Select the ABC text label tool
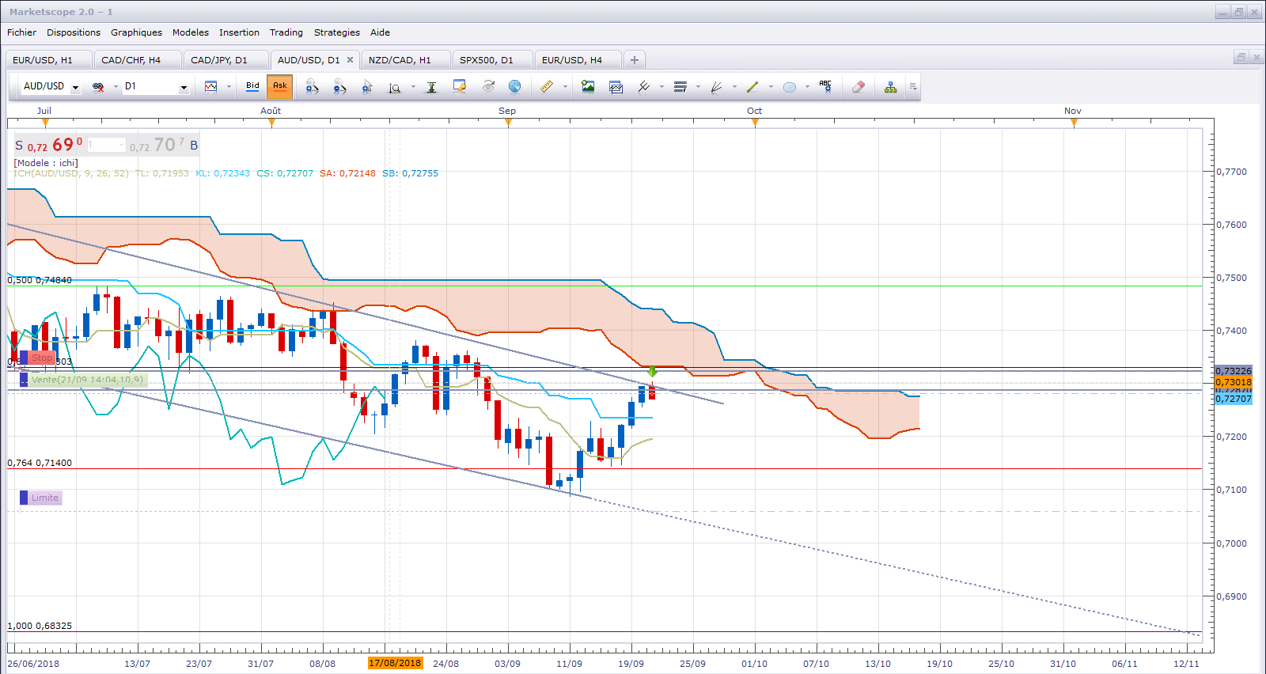Screen dimensions: 1266x674 pyautogui.click(x=825, y=87)
